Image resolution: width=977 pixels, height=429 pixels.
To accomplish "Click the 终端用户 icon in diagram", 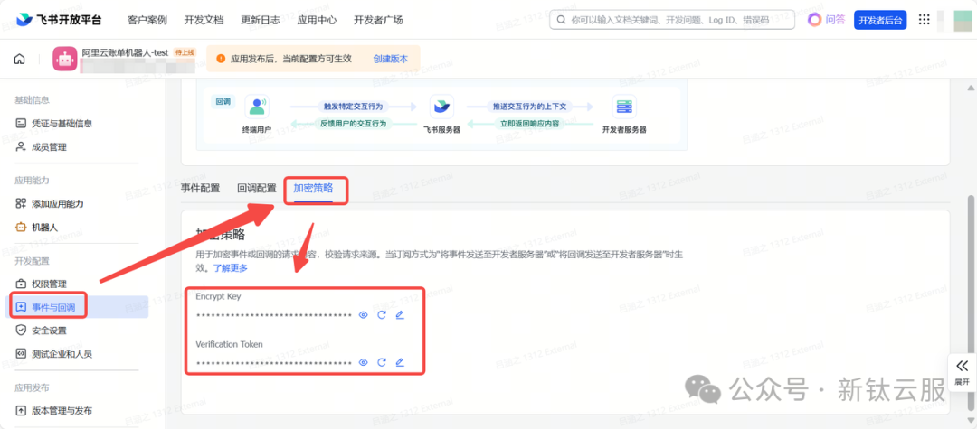I will (x=257, y=107).
